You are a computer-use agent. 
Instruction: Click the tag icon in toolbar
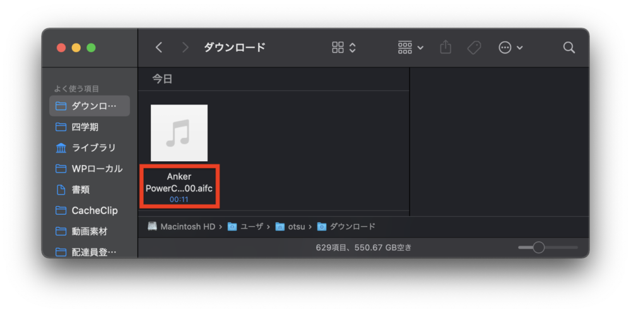point(474,47)
